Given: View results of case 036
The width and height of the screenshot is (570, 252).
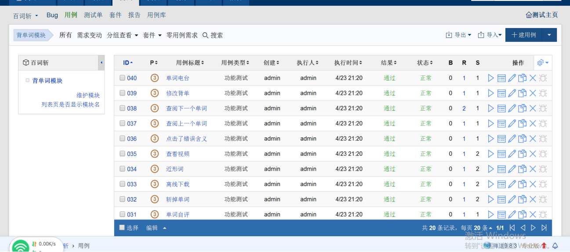Looking at the screenshot, I should [501, 139].
